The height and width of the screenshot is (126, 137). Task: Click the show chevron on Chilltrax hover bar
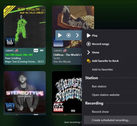[77, 35]
